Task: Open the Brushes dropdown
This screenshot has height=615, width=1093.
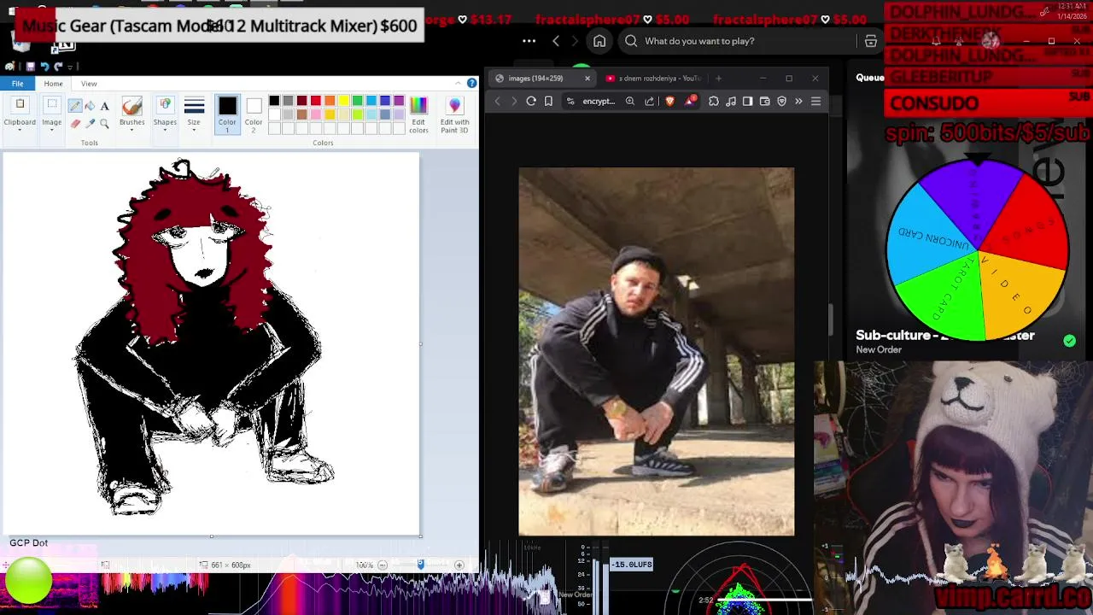Action: point(132,114)
